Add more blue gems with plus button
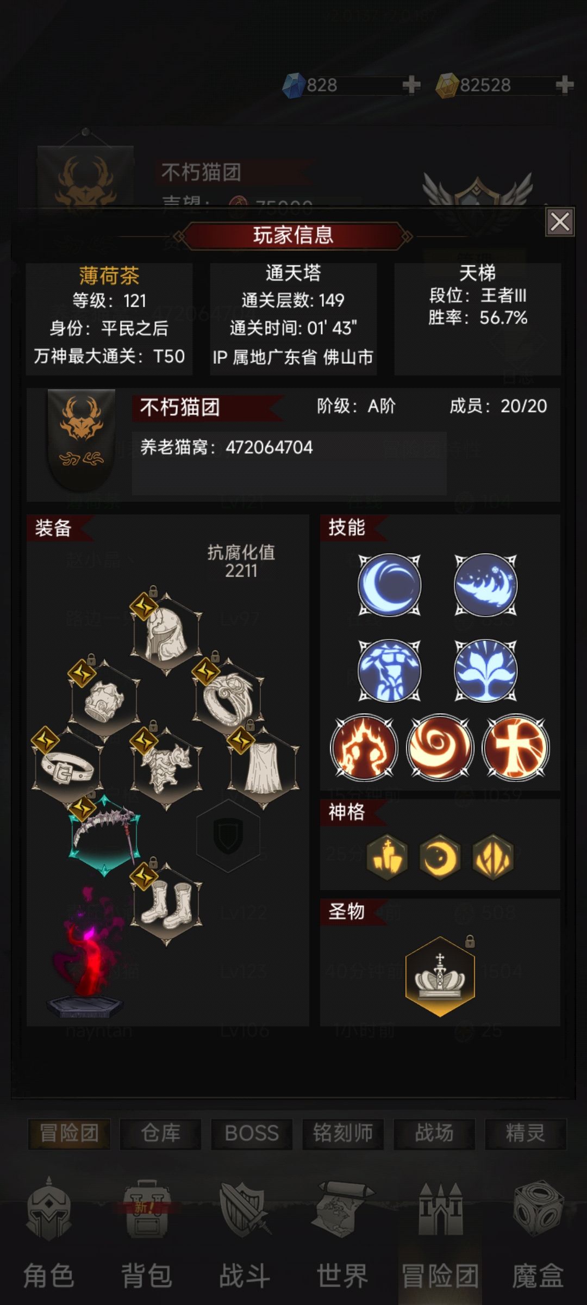This screenshot has width=587, height=1305. coord(411,85)
